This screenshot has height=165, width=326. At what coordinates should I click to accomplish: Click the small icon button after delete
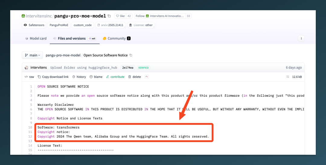point(147,77)
